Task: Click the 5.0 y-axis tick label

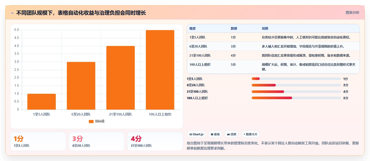Action: [x=17, y=30]
